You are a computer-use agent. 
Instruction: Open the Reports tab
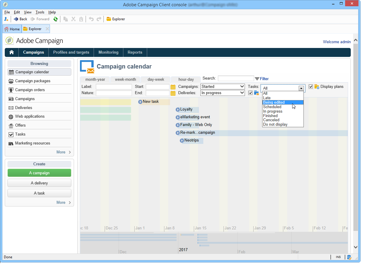point(135,52)
